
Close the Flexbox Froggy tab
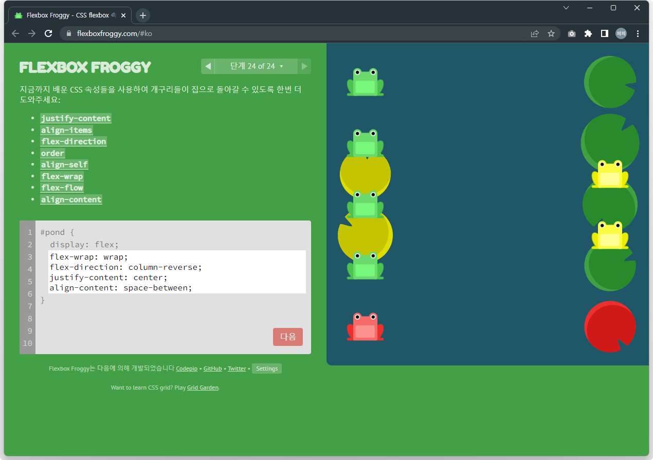[123, 15]
